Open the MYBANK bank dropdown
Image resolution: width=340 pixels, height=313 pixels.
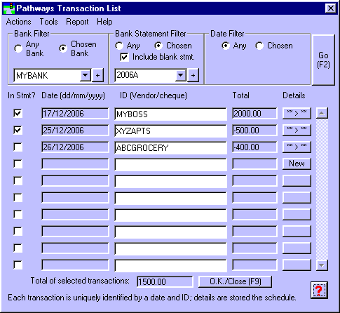click(x=86, y=75)
